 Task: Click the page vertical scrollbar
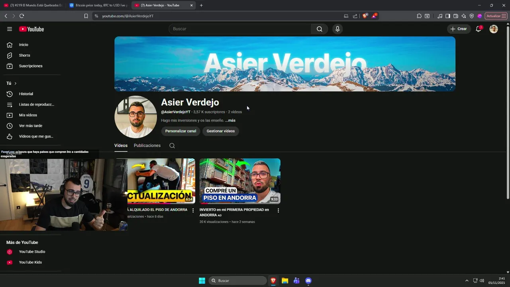tap(508, 112)
